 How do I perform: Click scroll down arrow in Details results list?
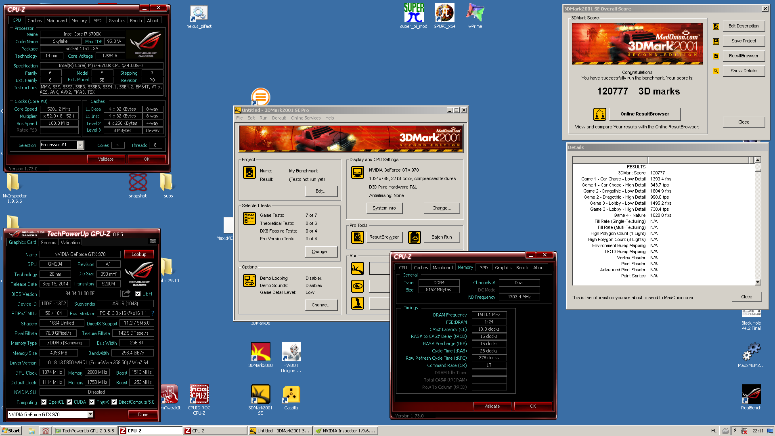[x=758, y=282]
